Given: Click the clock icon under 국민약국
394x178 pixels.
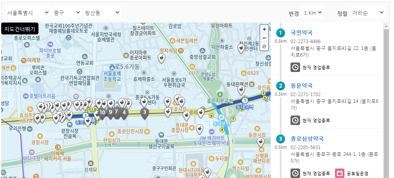Looking at the screenshot, I should click(295, 67).
